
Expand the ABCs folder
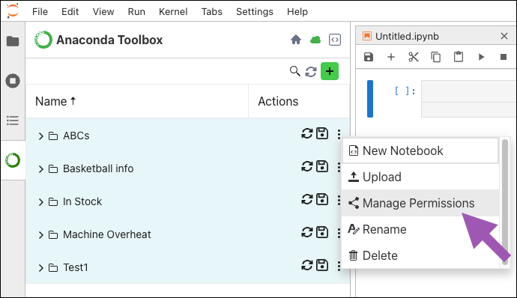[x=41, y=136]
